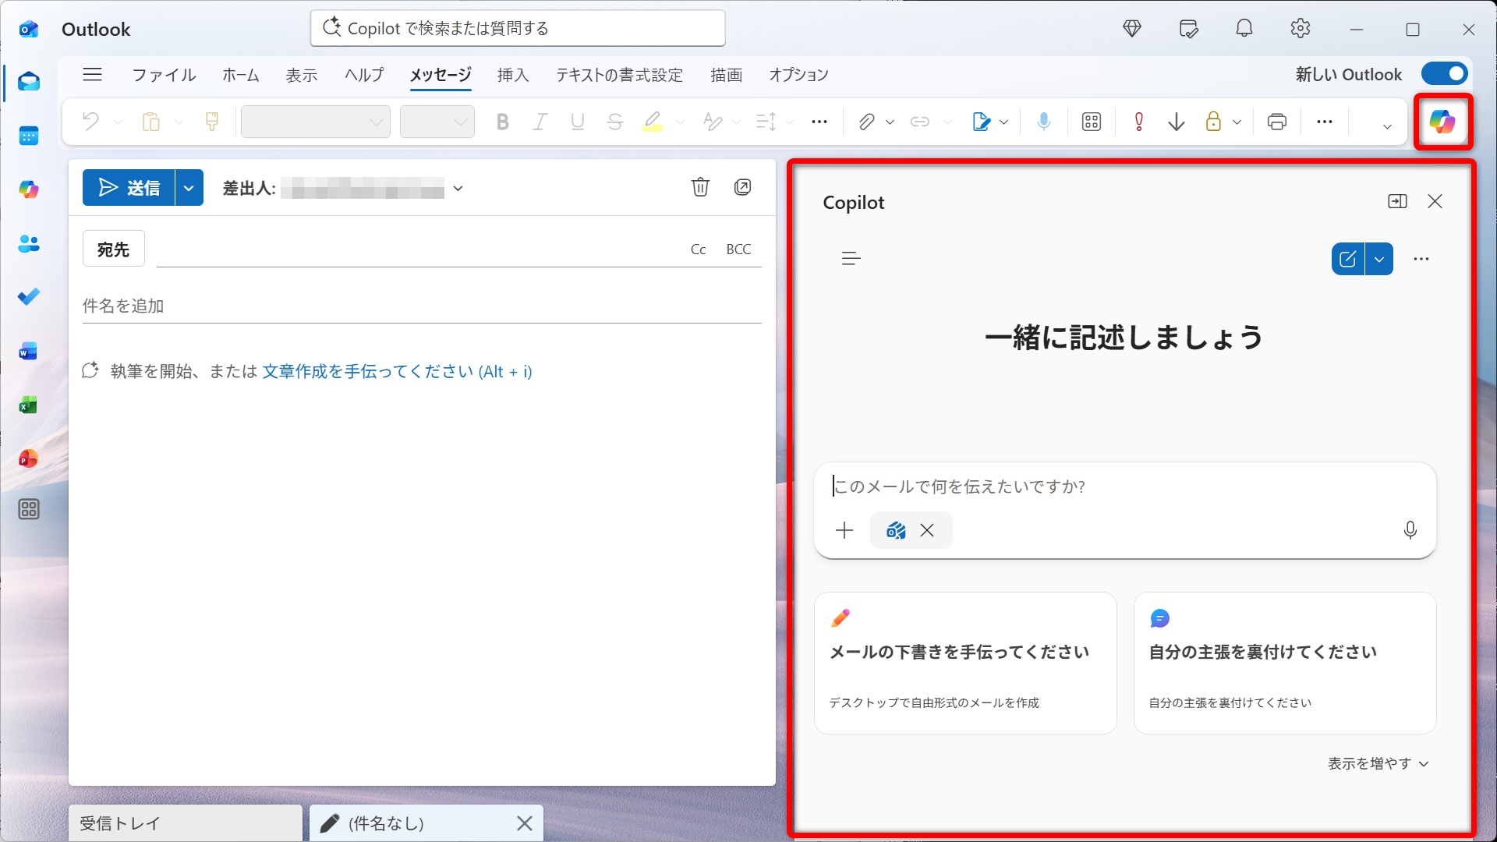Open the To Do checkmark app
Image resolution: width=1497 pixels, height=842 pixels.
click(x=29, y=297)
